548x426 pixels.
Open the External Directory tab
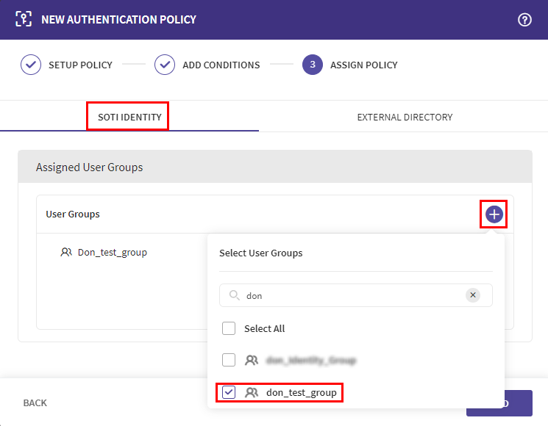pos(405,117)
